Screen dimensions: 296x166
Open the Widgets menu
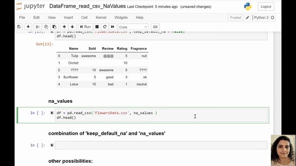click(x=121, y=18)
